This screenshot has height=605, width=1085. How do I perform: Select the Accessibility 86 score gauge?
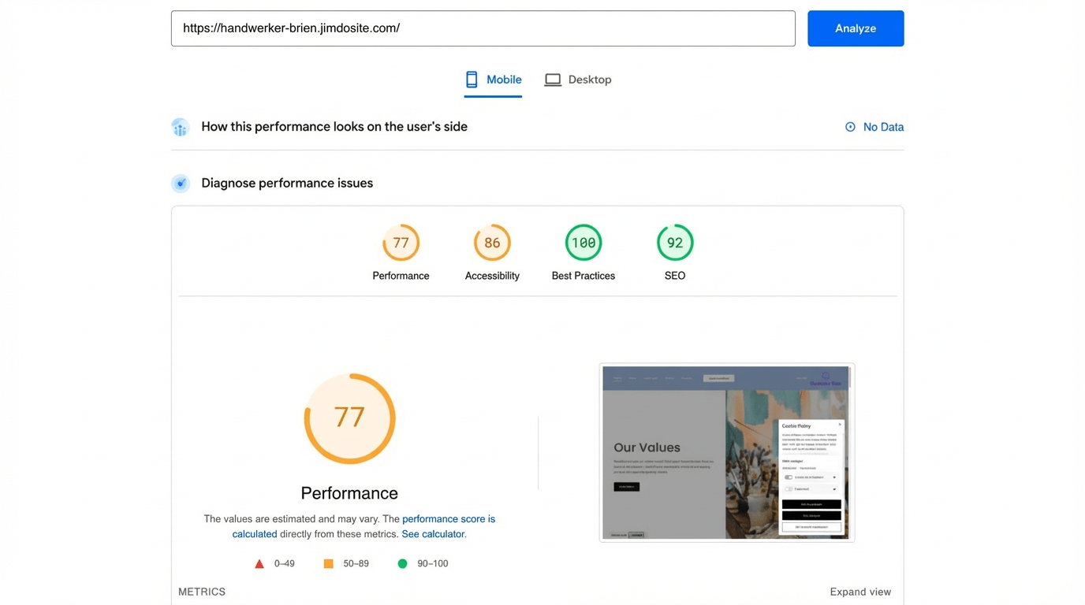[492, 243]
